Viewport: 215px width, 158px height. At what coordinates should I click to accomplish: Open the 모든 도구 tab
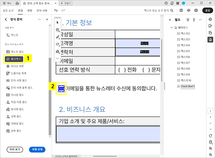point(8,10)
